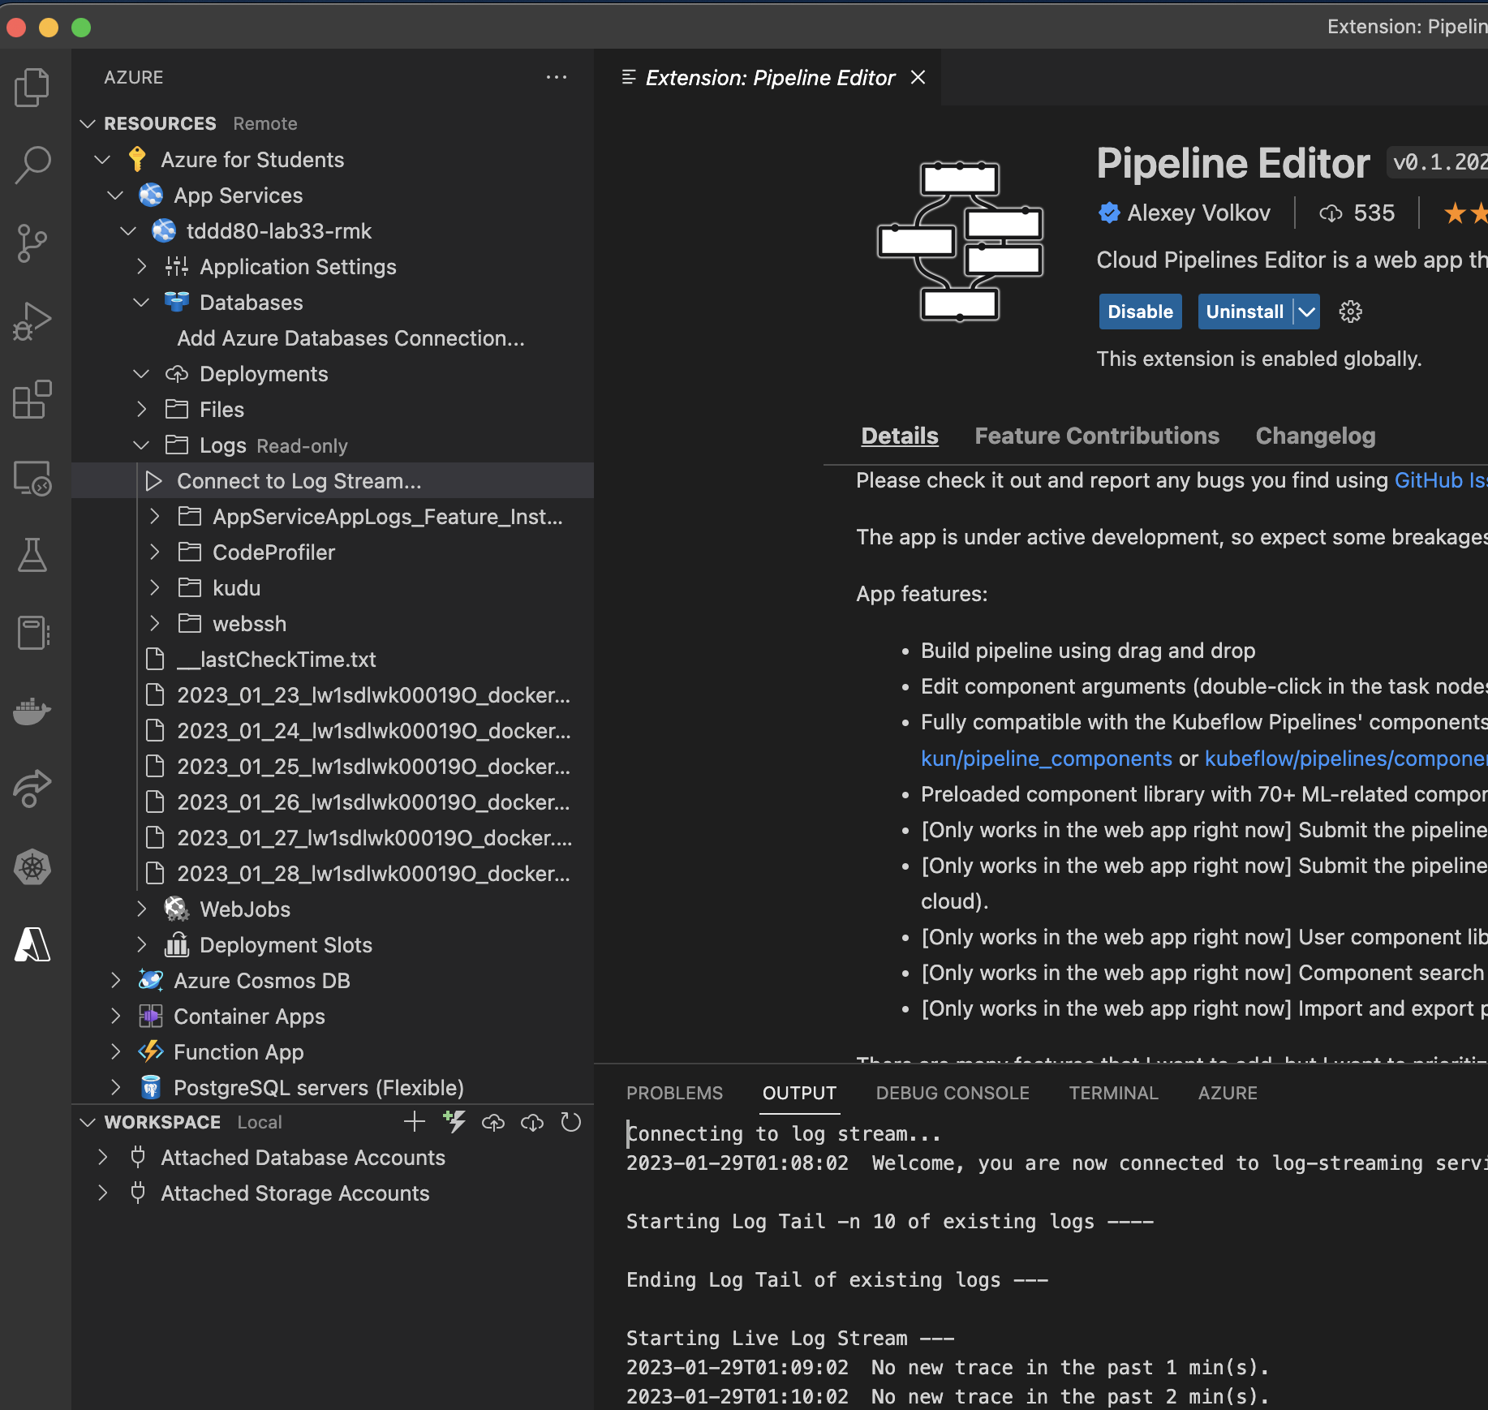Expand Azure Cosmos DB node
1488x1410 pixels.
[x=115, y=981]
